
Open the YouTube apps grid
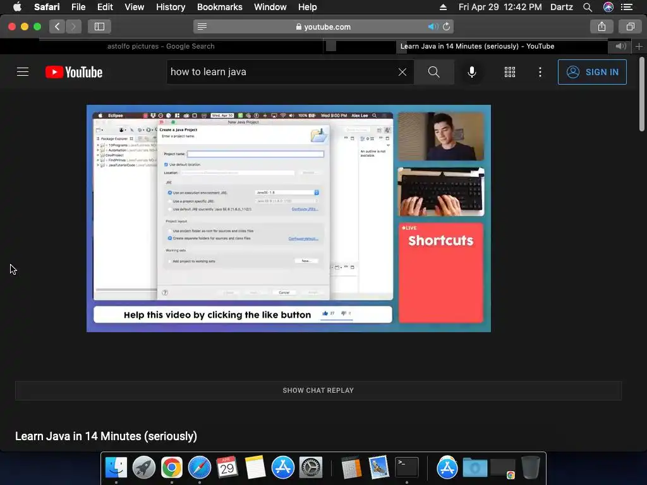[x=510, y=72]
